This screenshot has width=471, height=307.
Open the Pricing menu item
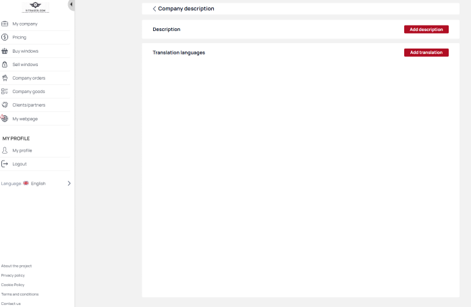pyautogui.click(x=35, y=37)
